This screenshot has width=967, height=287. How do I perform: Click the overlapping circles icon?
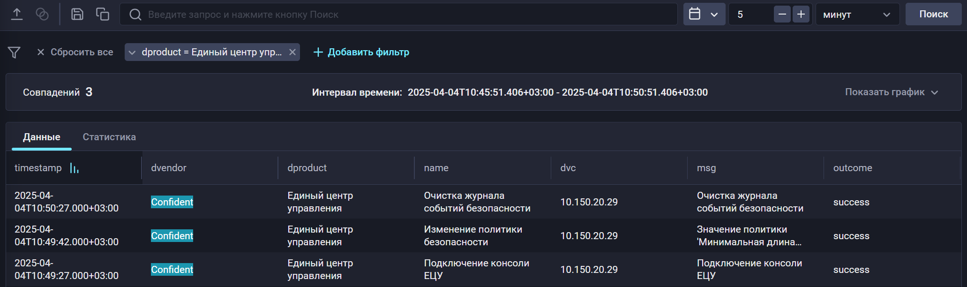point(42,14)
